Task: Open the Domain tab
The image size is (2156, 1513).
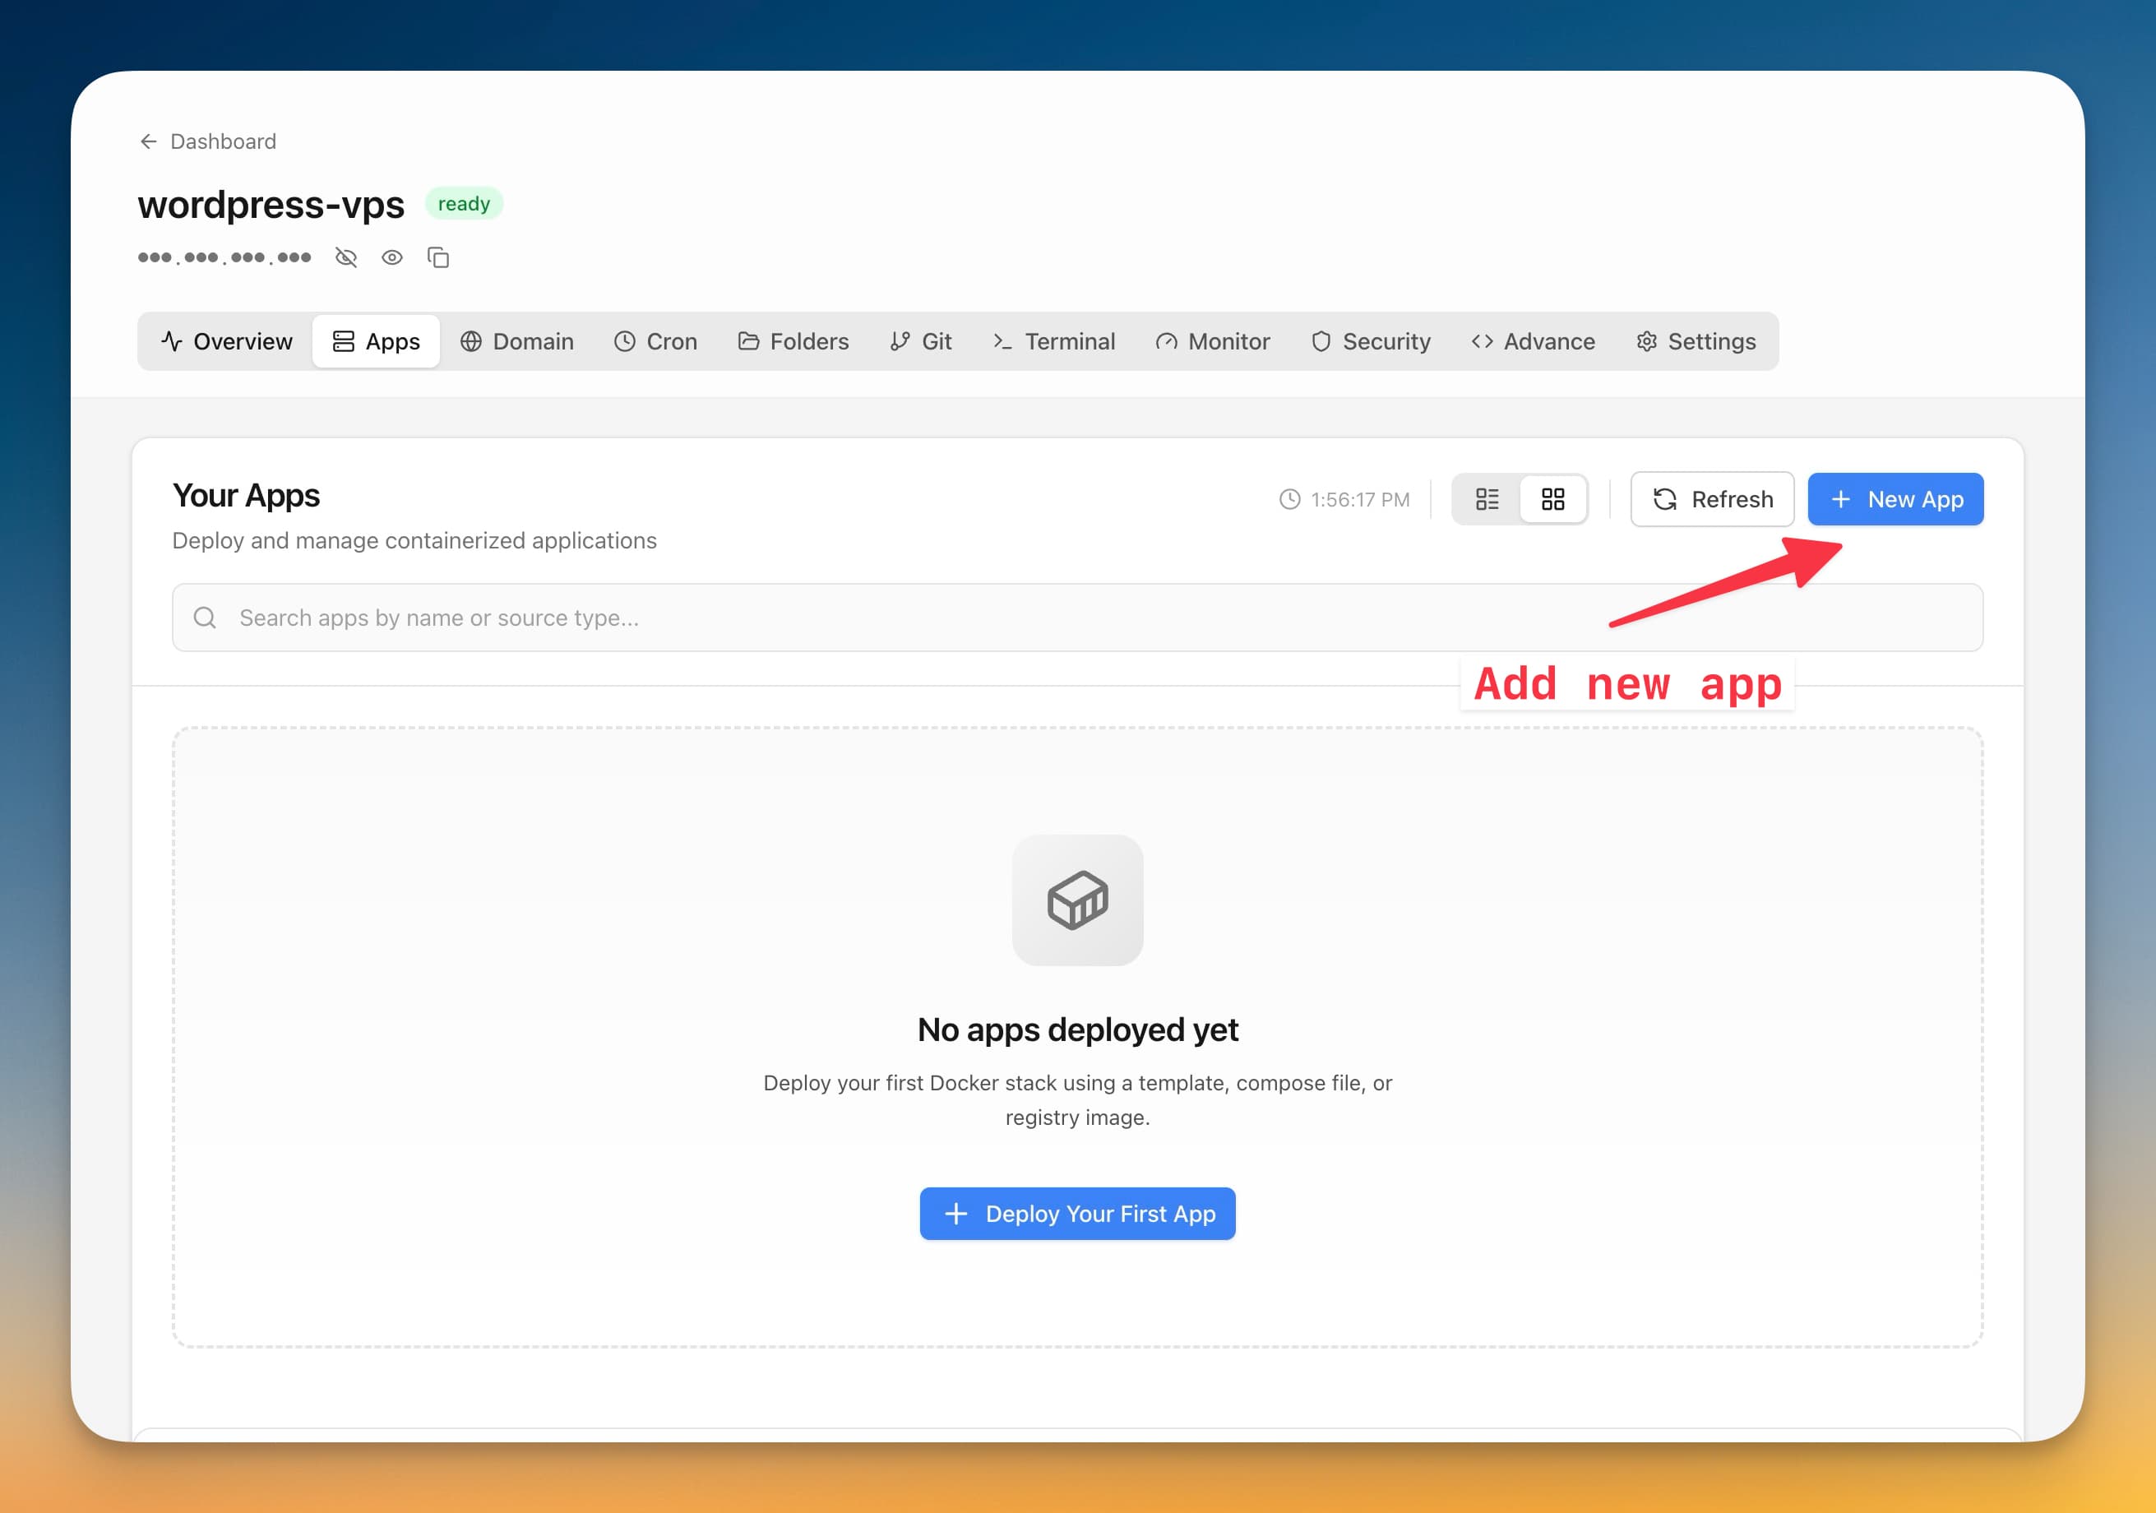Action: [516, 341]
